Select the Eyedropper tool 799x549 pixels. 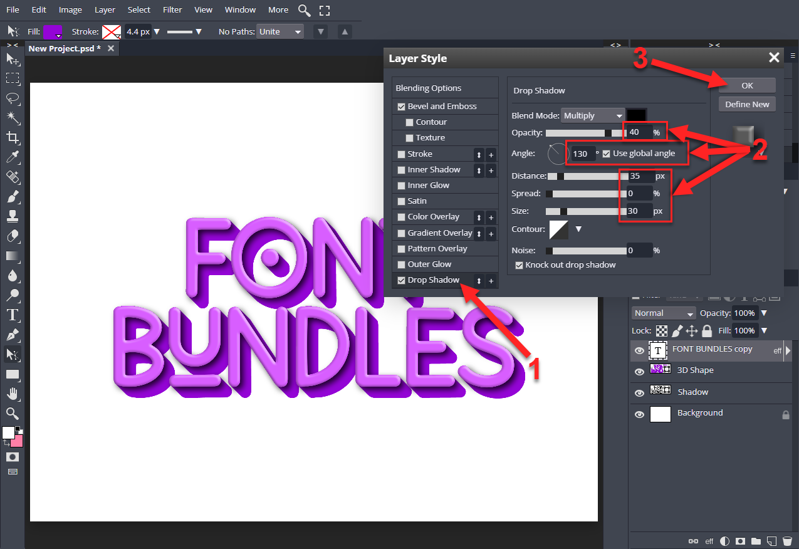point(12,157)
